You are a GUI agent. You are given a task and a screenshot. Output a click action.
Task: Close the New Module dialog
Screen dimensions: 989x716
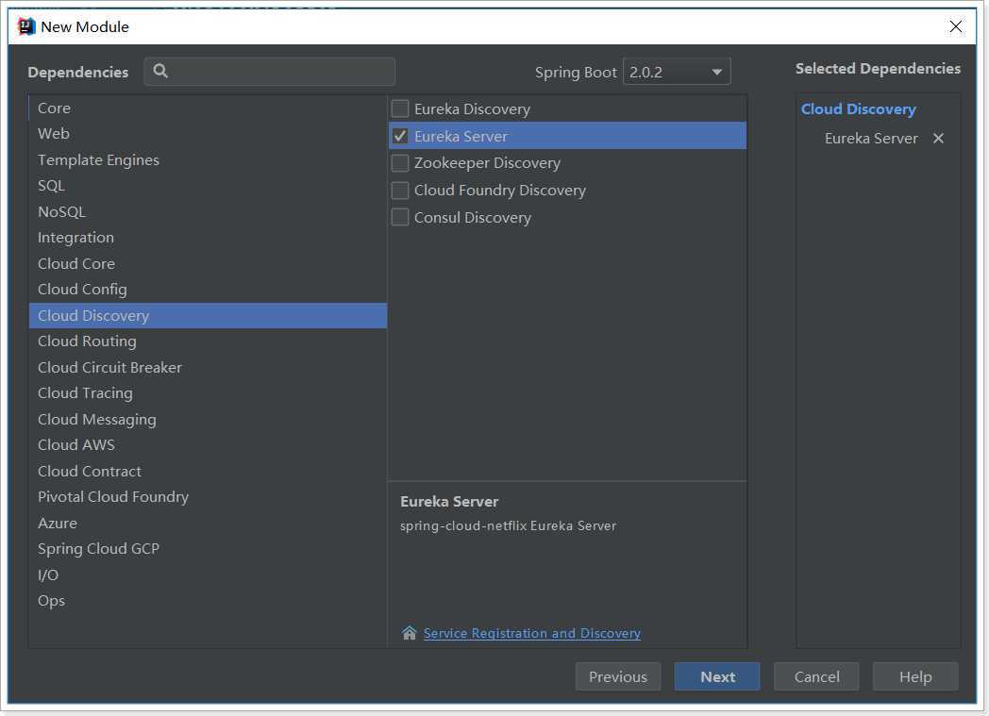[956, 26]
